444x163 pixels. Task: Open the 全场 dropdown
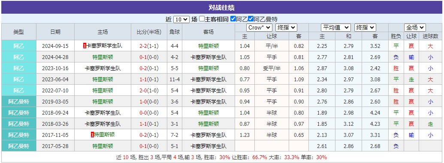[415, 27]
